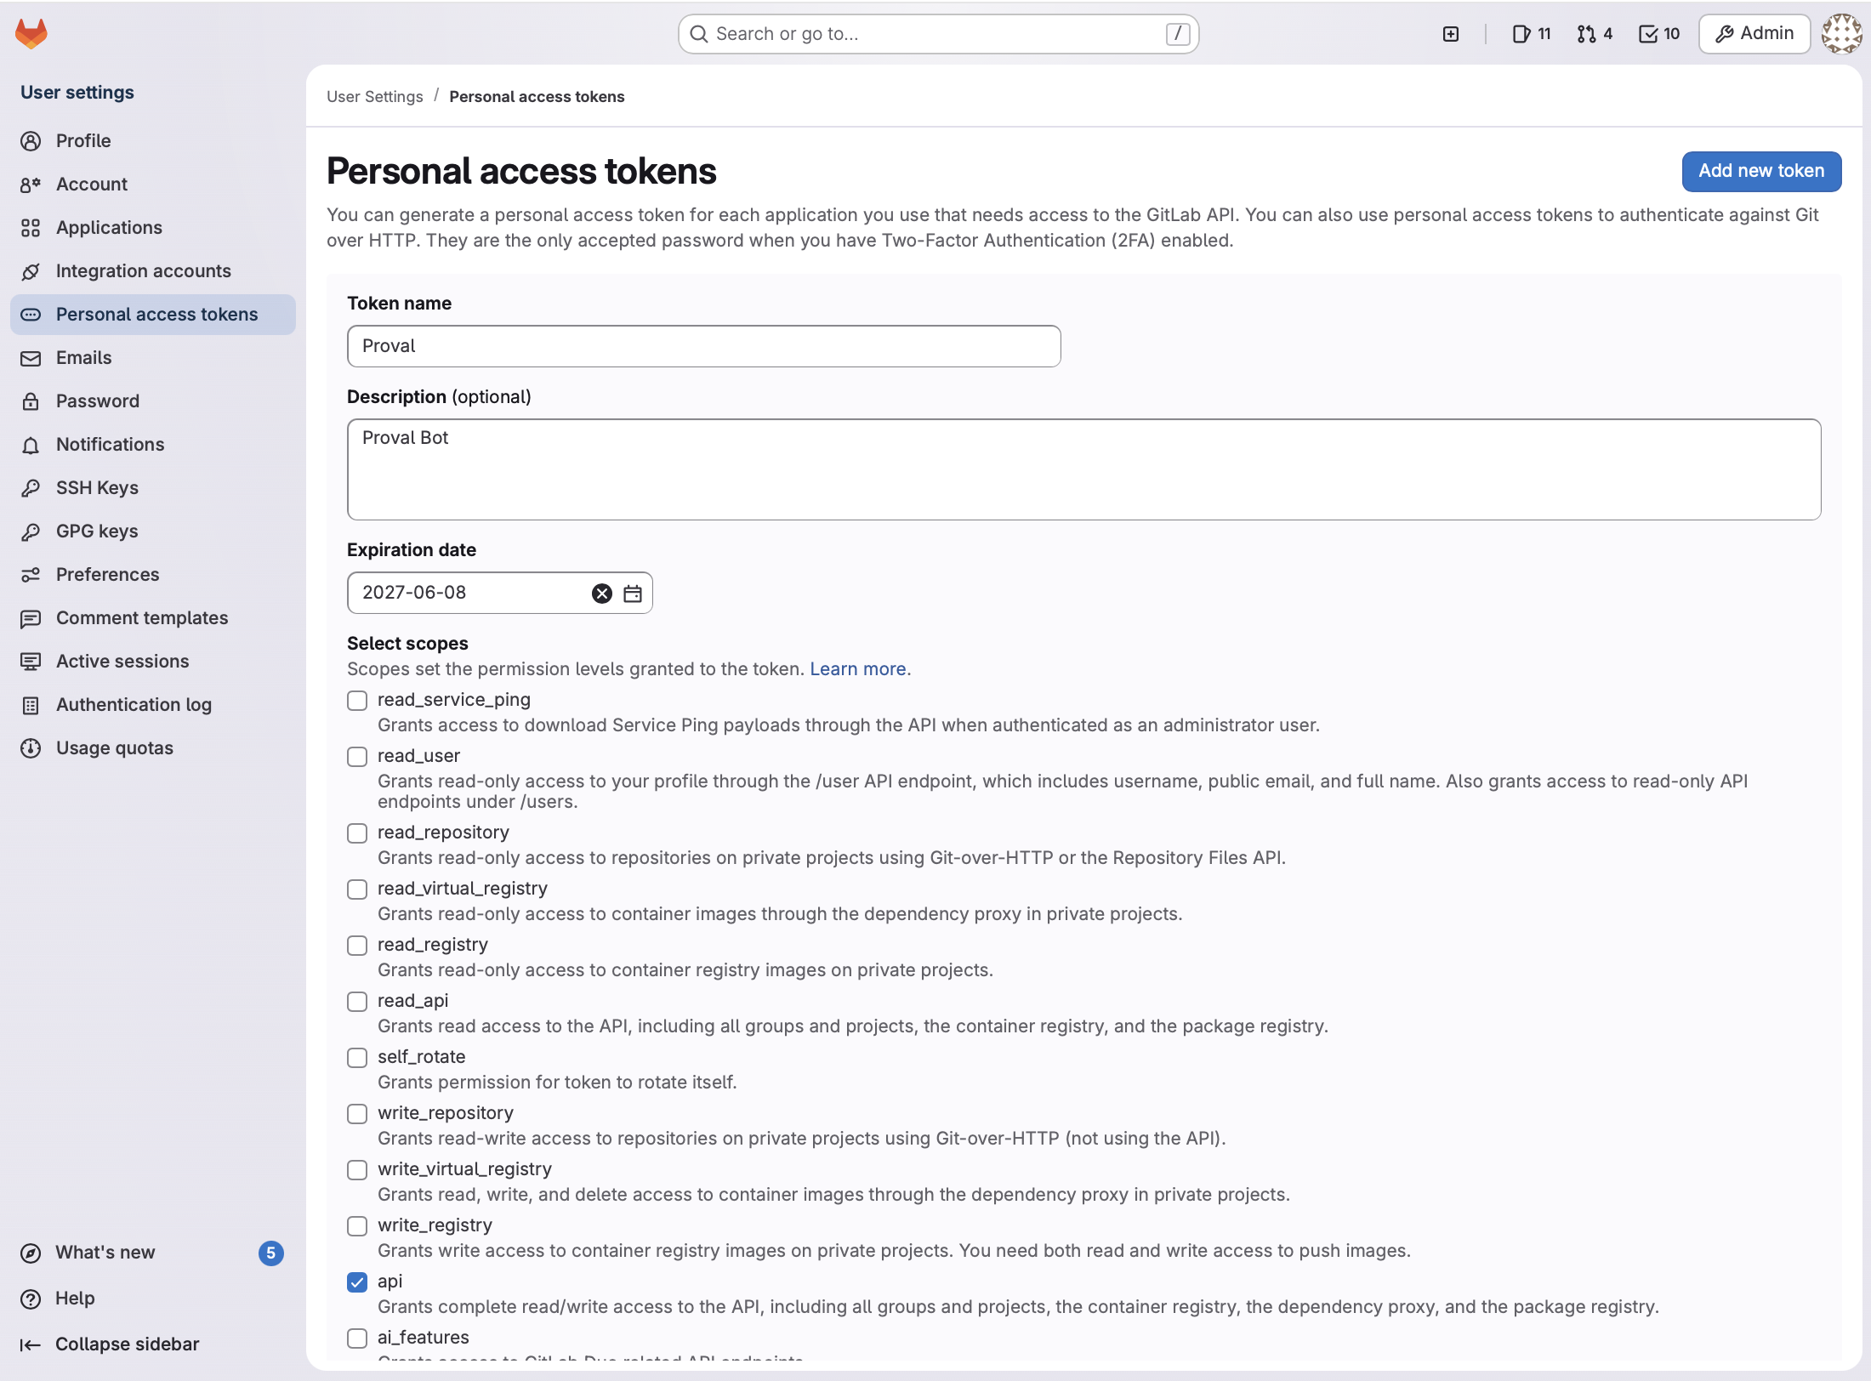This screenshot has width=1871, height=1381.
Task: Enable the write_virtual_registry scope checkbox
Action: tap(357, 1170)
